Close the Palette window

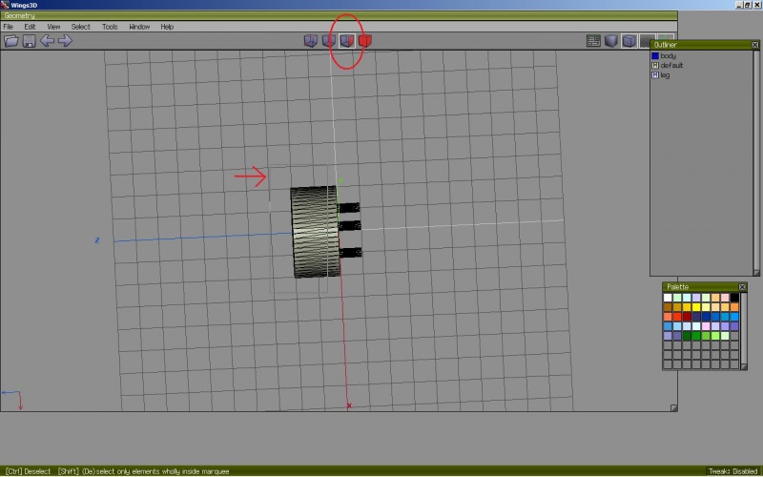pos(742,287)
